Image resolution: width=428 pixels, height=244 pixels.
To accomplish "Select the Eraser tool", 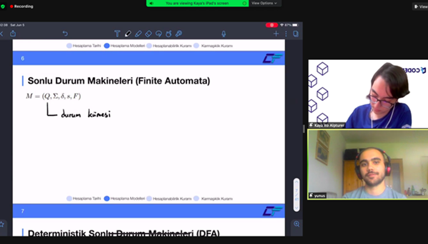I will point(148,34).
